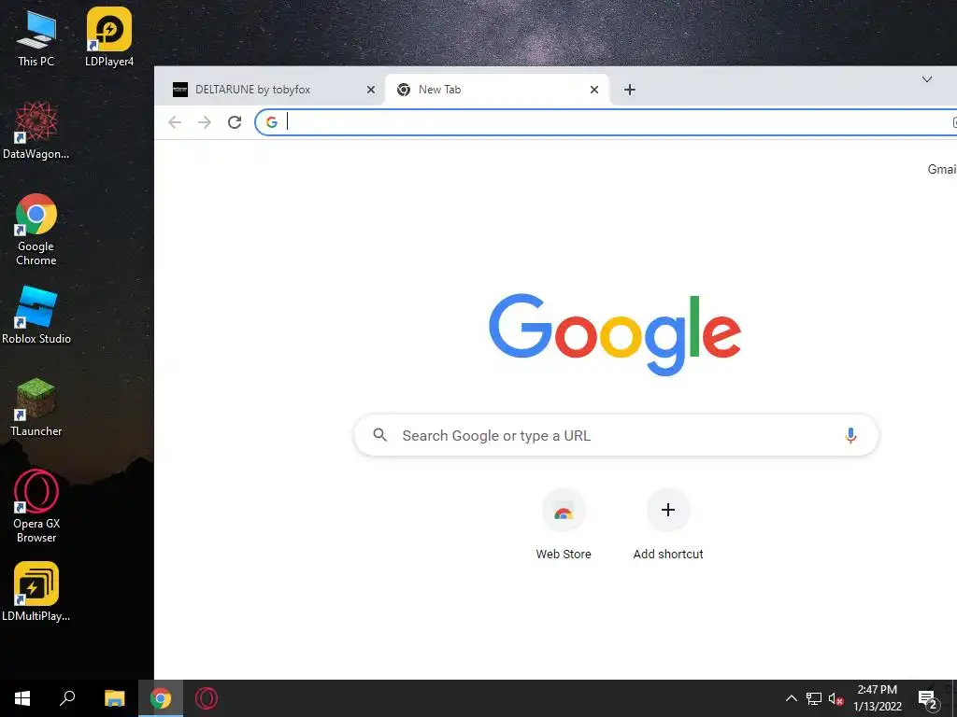Select Roblox Studio desktop icon
This screenshot has width=957, height=717.
[x=36, y=316]
